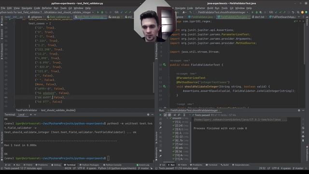
Task: Open the Terminal panel settings gear
Action: [148, 115]
